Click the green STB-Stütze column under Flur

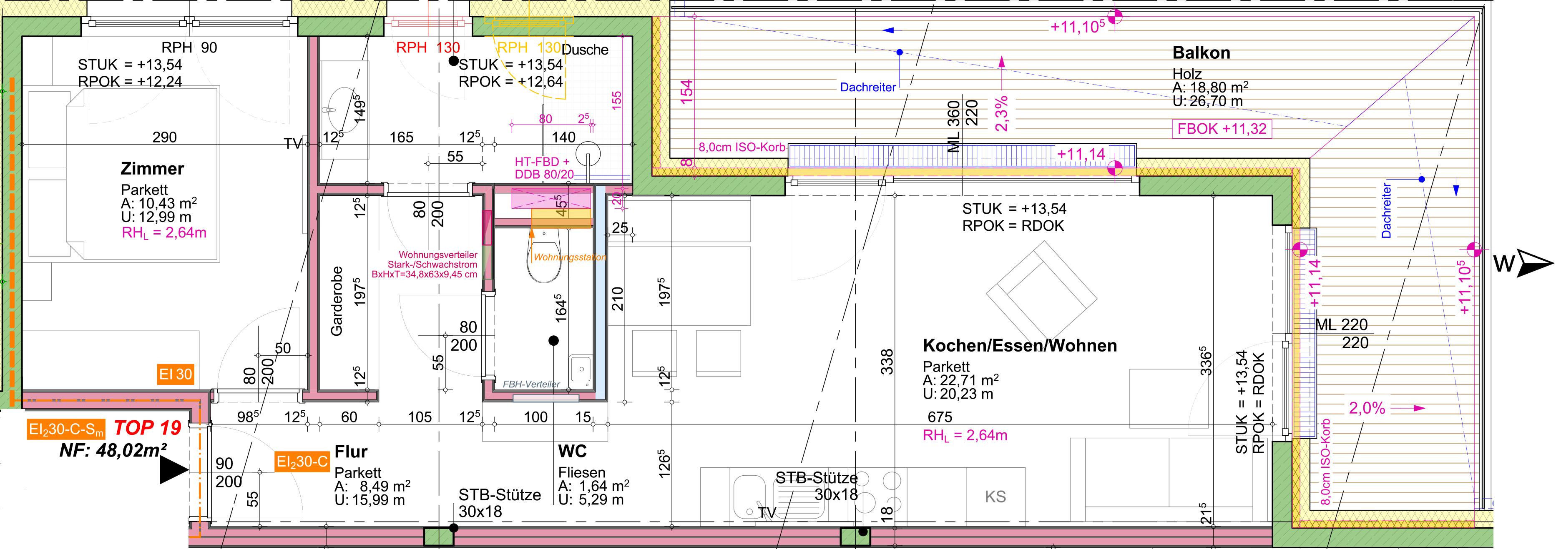(439, 537)
